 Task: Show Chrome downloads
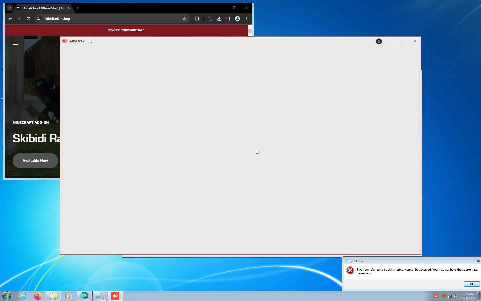point(219,19)
